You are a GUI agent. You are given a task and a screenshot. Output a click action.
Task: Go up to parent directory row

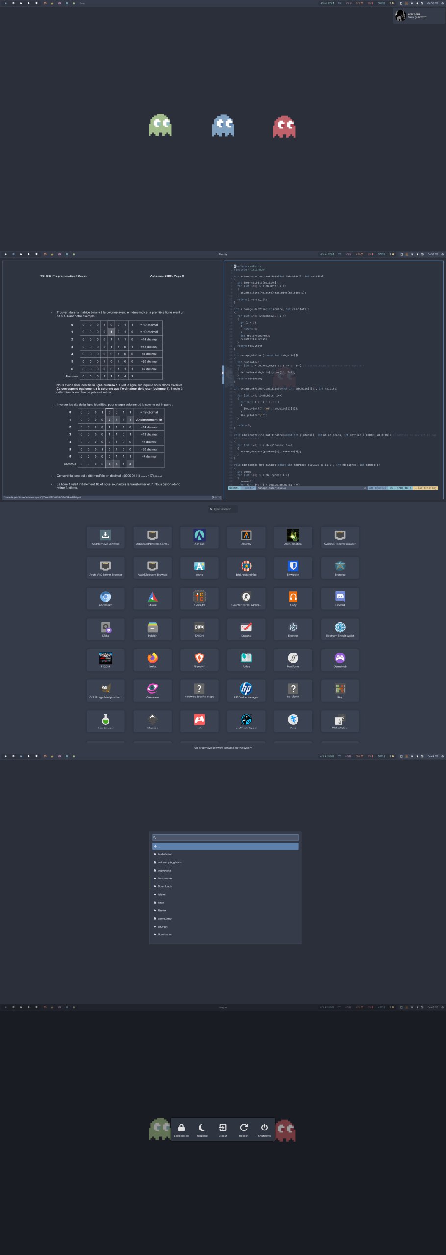point(225,846)
